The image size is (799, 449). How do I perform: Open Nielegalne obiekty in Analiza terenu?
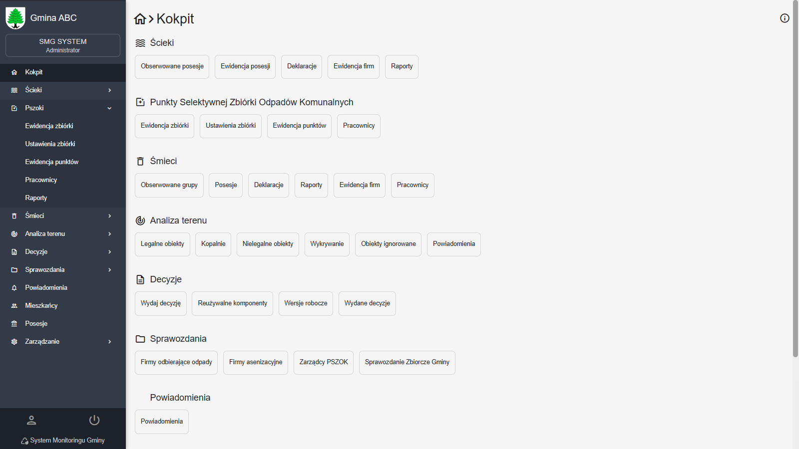click(x=268, y=244)
